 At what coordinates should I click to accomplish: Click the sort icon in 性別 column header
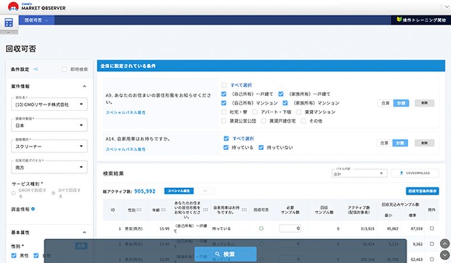[139, 210]
